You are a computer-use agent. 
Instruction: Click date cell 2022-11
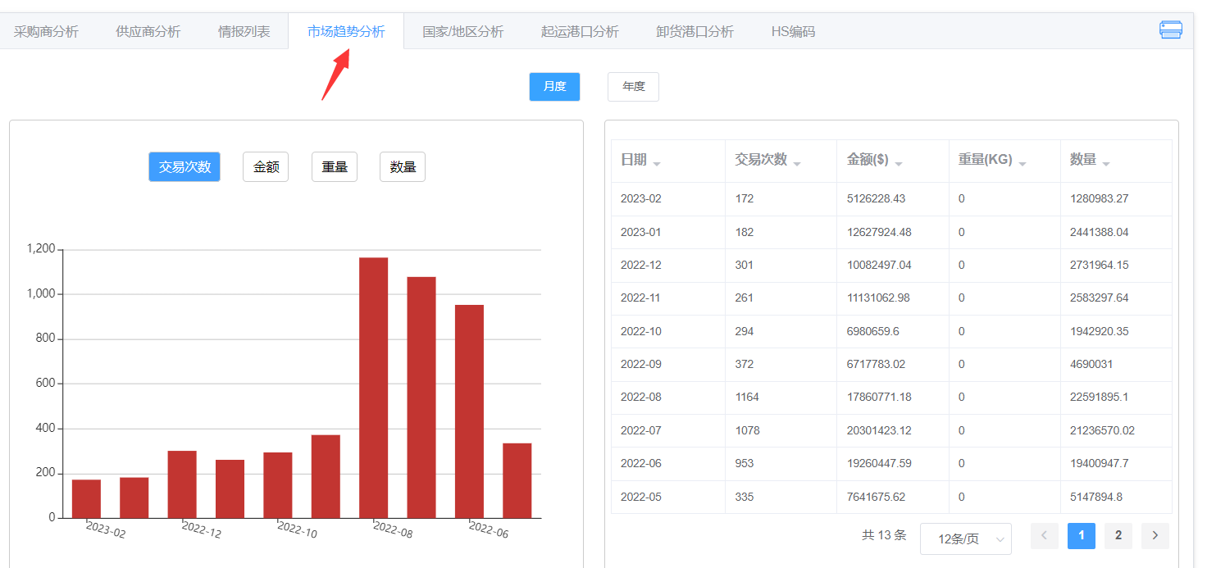(x=641, y=298)
